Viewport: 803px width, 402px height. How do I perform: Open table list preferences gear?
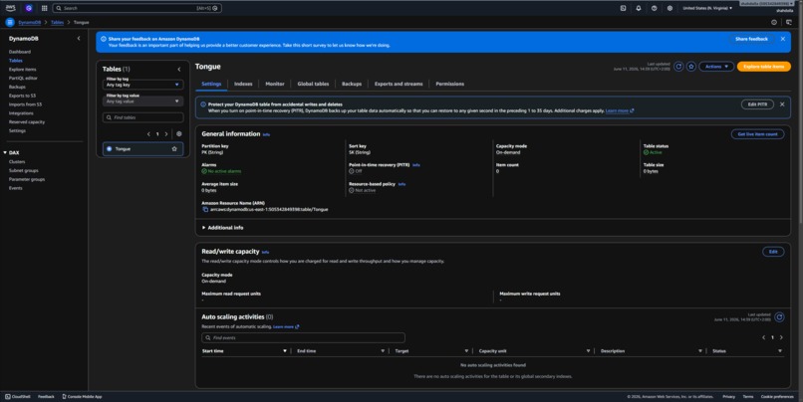178,134
